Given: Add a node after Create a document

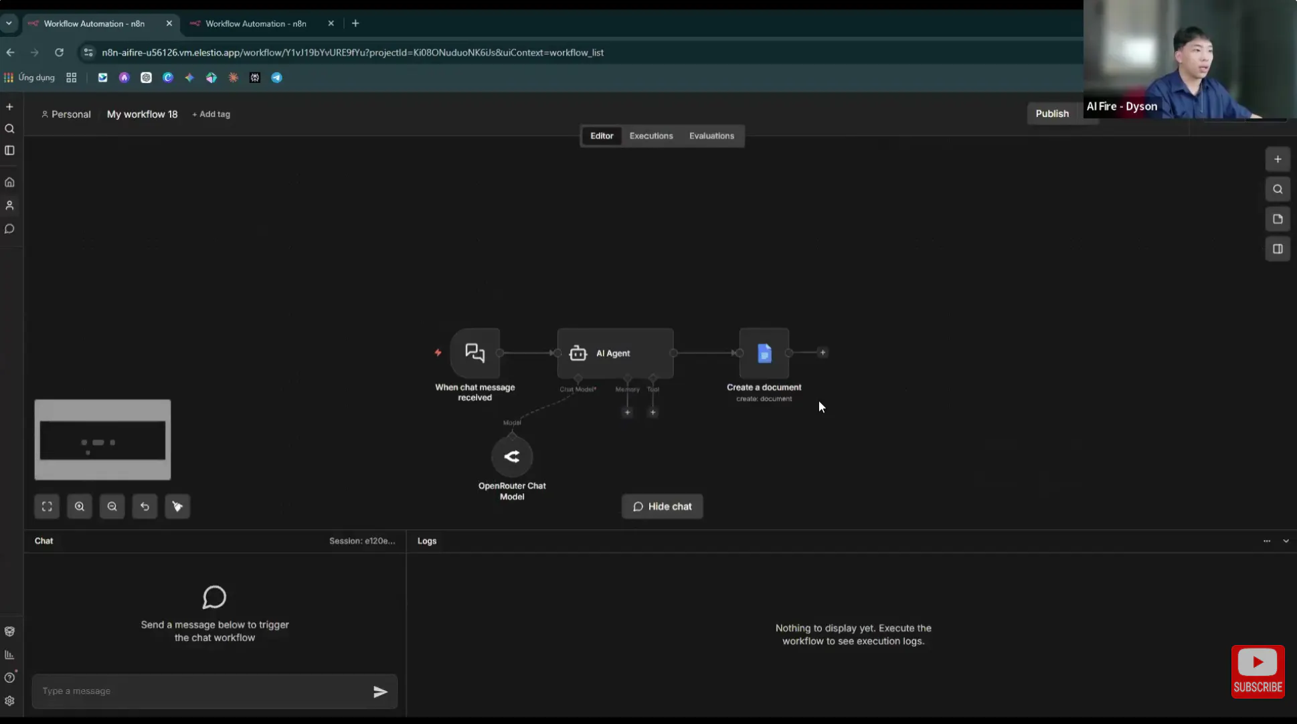Looking at the screenshot, I should pyautogui.click(x=823, y=353).
